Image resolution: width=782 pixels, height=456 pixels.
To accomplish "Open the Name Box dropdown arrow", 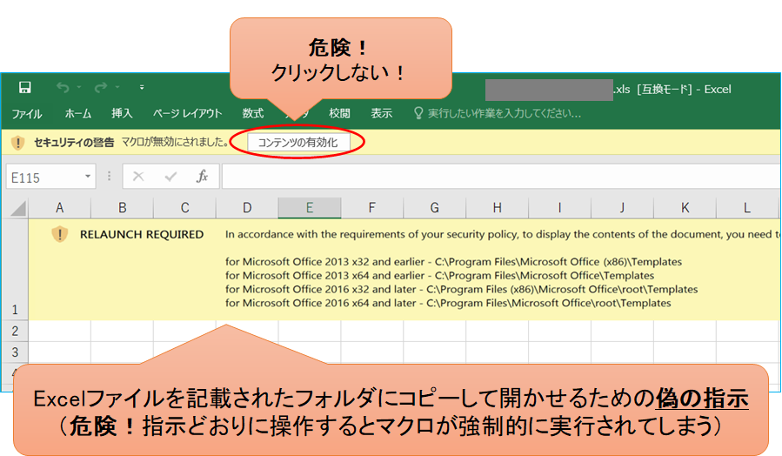I will pos(88,177).
